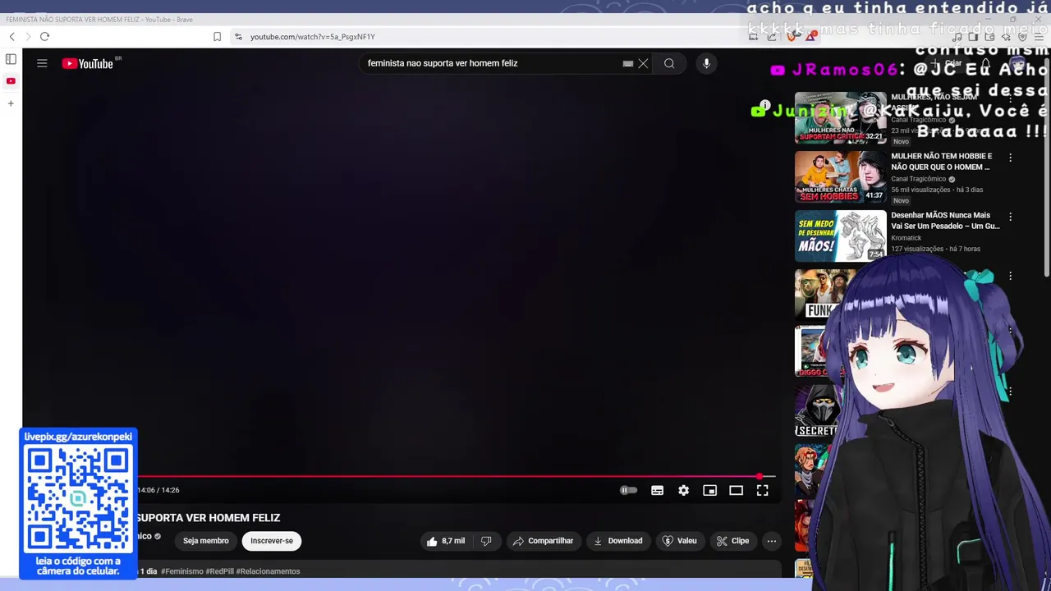
Task: Open the Brave sidebar panel toggle
Action: (x=11, y=59)
